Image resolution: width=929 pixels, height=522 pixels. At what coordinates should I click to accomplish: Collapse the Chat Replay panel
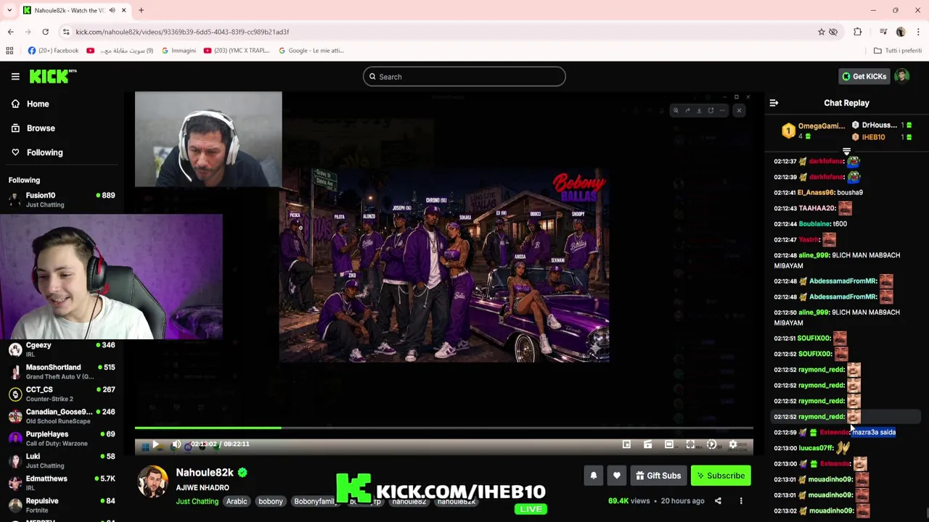tap(774, 103)
